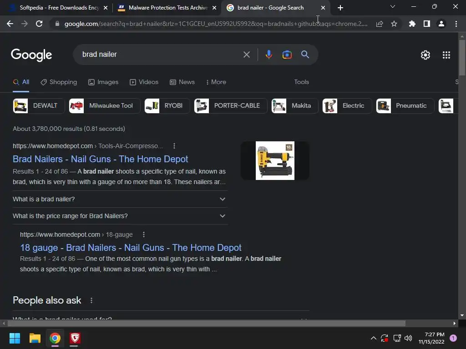The height and width of the screenshot is (349, 466).
Task: Click the horizontal scrollbar thumb
Action: 206,323
